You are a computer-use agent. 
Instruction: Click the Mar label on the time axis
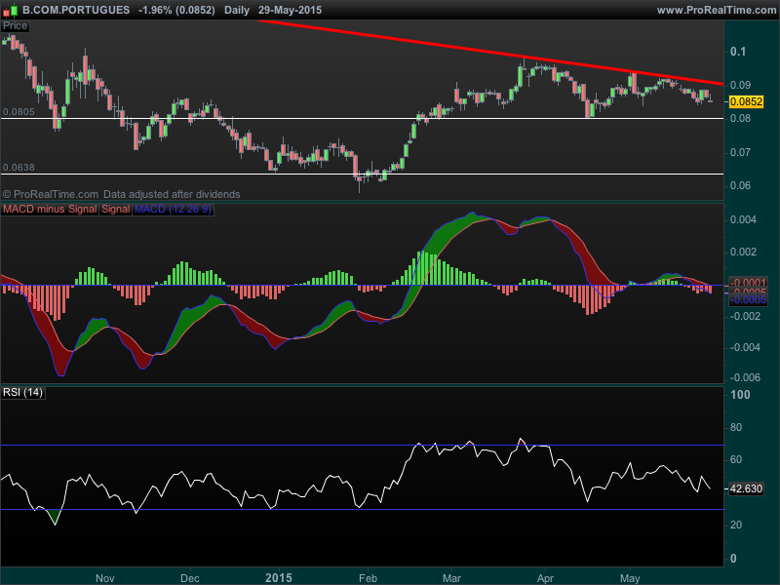pos(450,576)
